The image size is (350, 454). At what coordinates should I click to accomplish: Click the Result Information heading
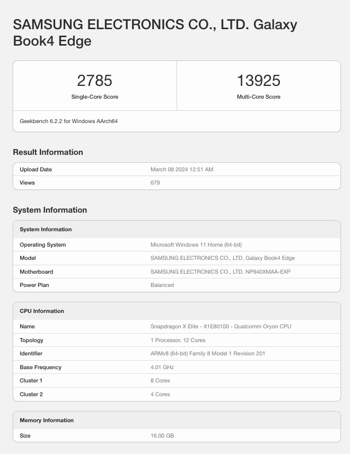(48, 152)
